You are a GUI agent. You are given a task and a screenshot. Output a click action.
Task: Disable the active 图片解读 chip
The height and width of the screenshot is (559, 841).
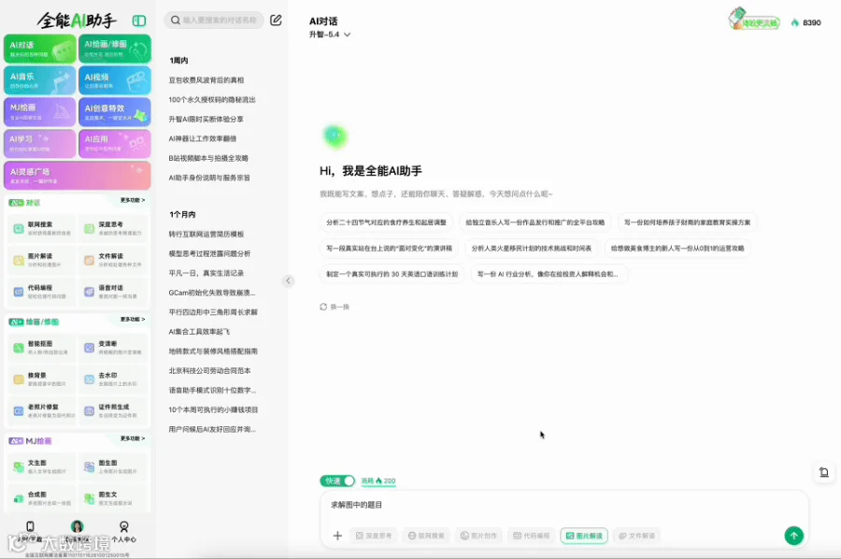click(x=584, y=536)
